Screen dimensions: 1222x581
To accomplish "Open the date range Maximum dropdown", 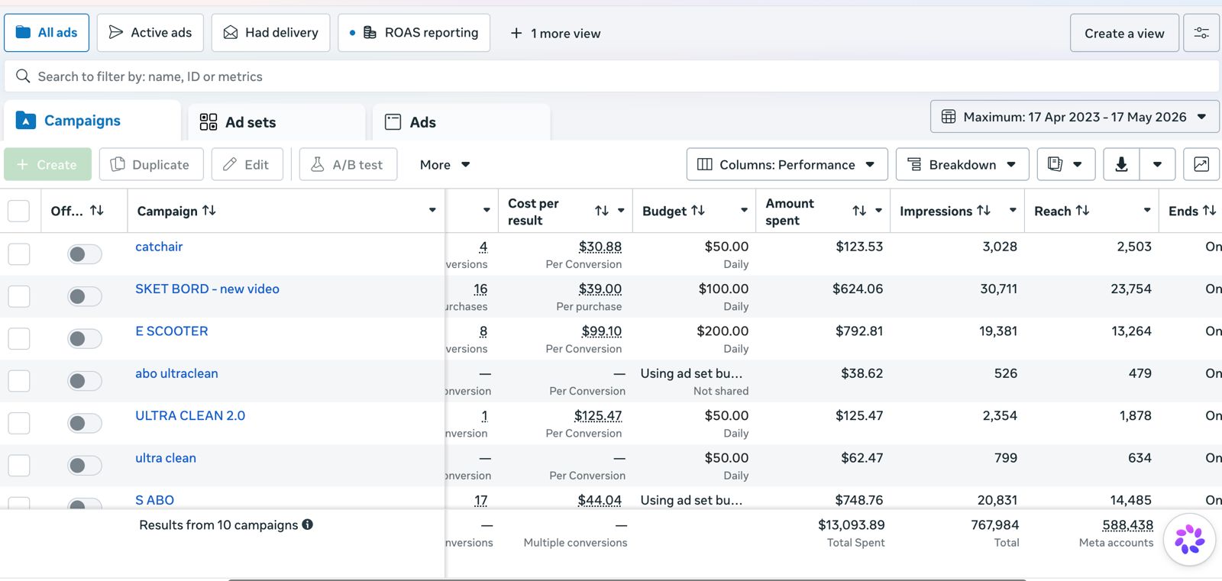I will coord(1075,117).
